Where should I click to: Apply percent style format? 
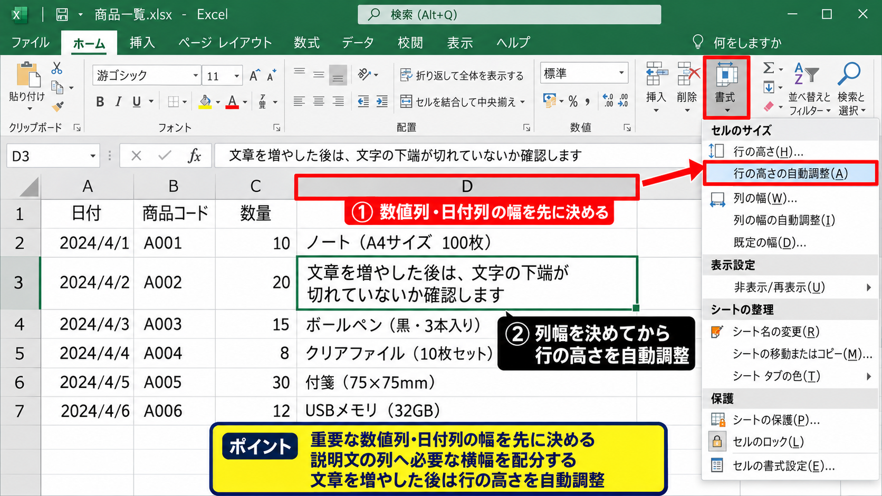click(x=573, y=101)
